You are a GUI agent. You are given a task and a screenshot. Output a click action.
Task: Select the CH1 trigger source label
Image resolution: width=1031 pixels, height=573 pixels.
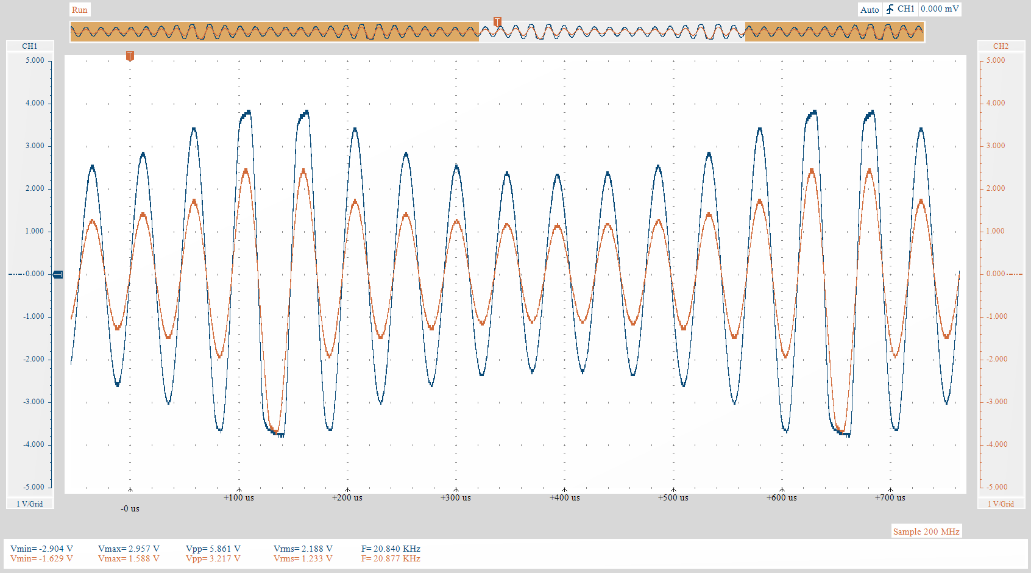pyautogui.click(x=905, y=9)
